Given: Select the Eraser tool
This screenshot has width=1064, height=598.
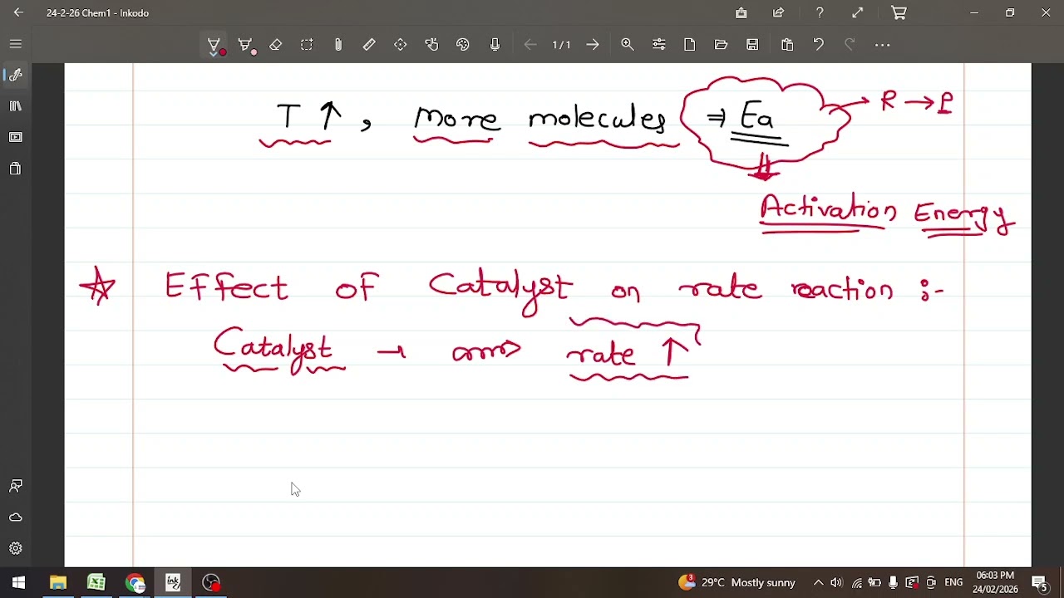Looking at the screenshot, I should [276, 45].
